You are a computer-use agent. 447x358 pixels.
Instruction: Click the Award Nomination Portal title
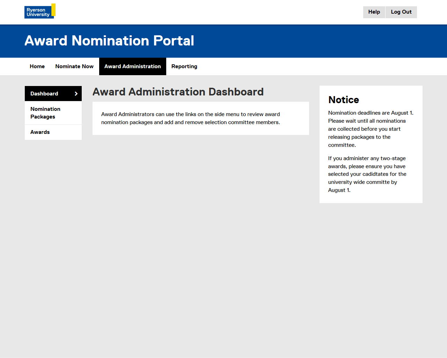(109, 41)
